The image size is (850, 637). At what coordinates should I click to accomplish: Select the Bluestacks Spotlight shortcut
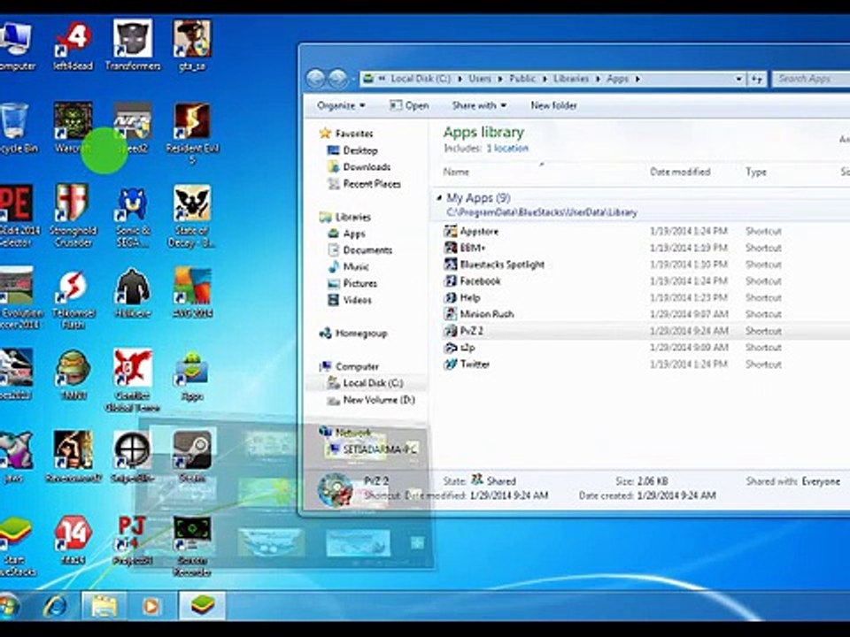[x=501, y=265]
